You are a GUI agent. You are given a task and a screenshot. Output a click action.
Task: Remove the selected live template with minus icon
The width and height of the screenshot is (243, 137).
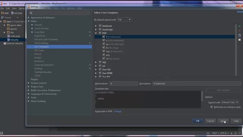click(x=240, y=31)
